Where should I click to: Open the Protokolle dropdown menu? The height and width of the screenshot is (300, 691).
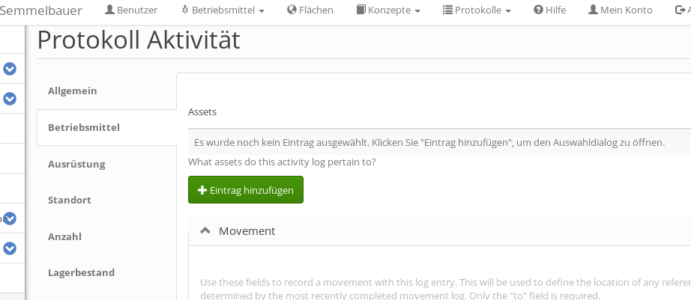pos(477,10)
